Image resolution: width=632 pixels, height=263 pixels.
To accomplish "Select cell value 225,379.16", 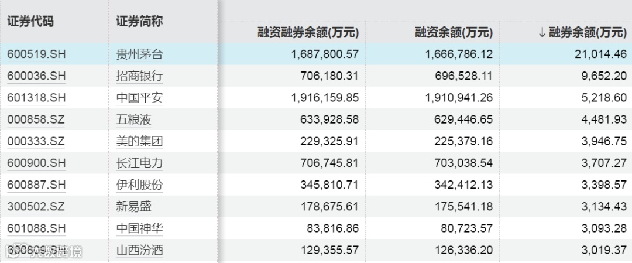I will (x=463, y=142).
